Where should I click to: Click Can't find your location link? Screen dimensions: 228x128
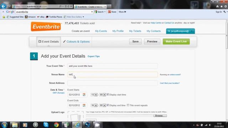tap(170, 83)
